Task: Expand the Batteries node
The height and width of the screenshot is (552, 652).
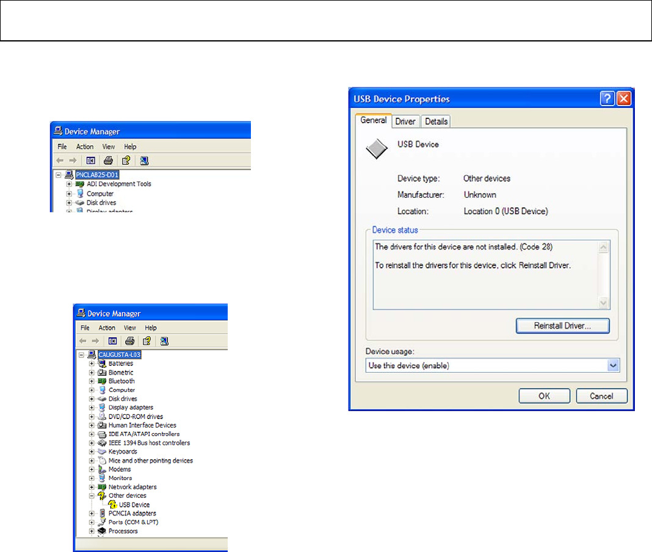Action: click(92, 364)
